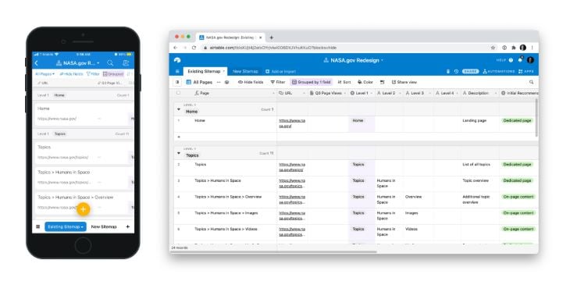Tap the yellow plus add record button
This screenshot has height=292, width=570.
click(84, 209)
